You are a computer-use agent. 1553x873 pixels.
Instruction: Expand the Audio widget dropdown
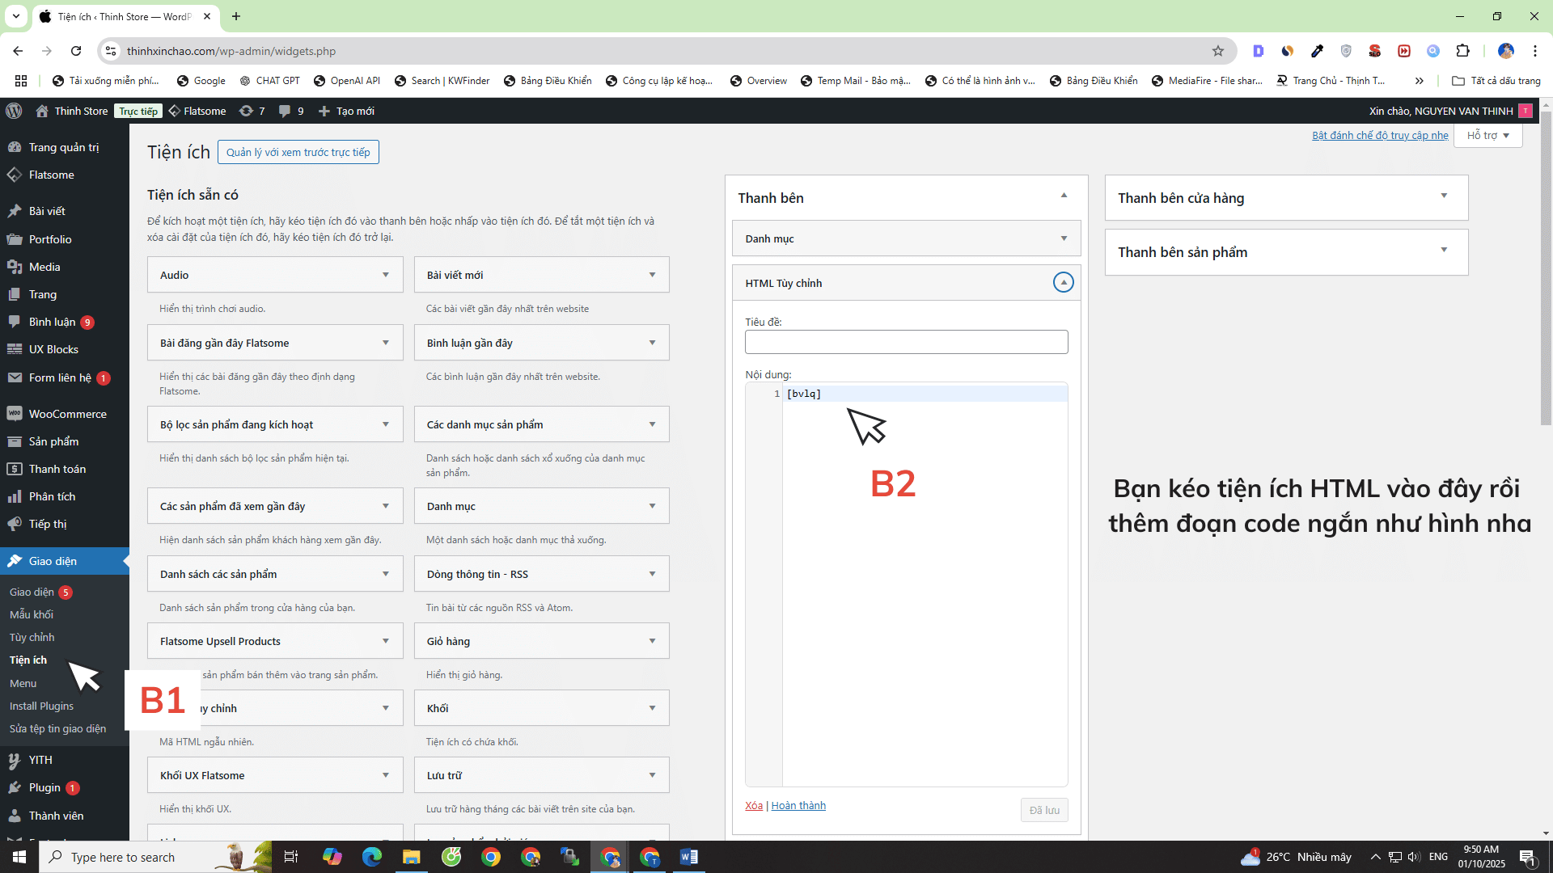coord(386,275)
